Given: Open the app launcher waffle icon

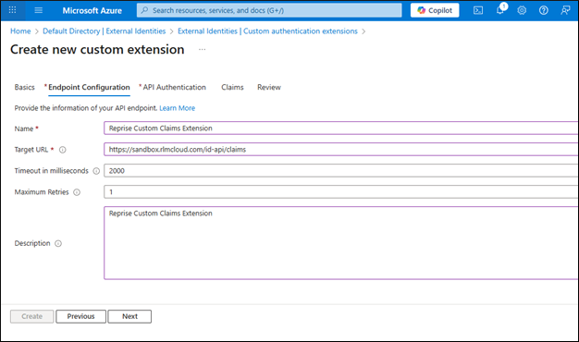Looking at the screenshot, I should coord(12,10).
